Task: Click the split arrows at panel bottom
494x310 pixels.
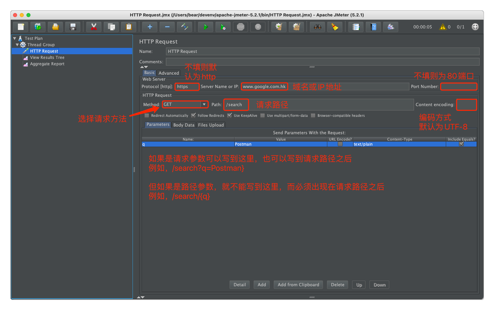Action: click(141, 297)
